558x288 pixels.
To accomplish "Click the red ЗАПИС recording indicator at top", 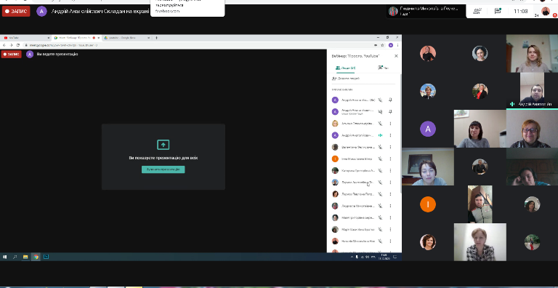I will point(16,11).
